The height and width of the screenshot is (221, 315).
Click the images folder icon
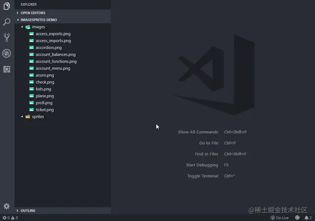(28, 27)
